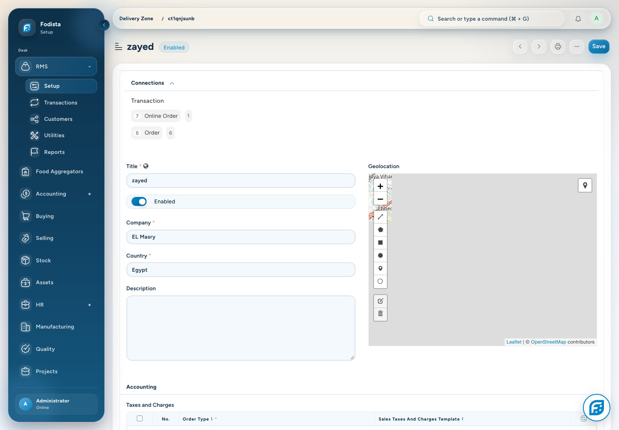
Task: Click the print icon button
Action: (558, 46)
